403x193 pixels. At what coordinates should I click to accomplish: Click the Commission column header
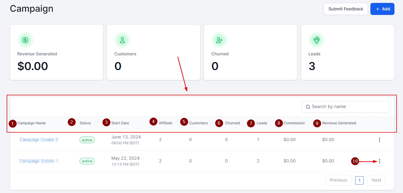tap(294, 123)
